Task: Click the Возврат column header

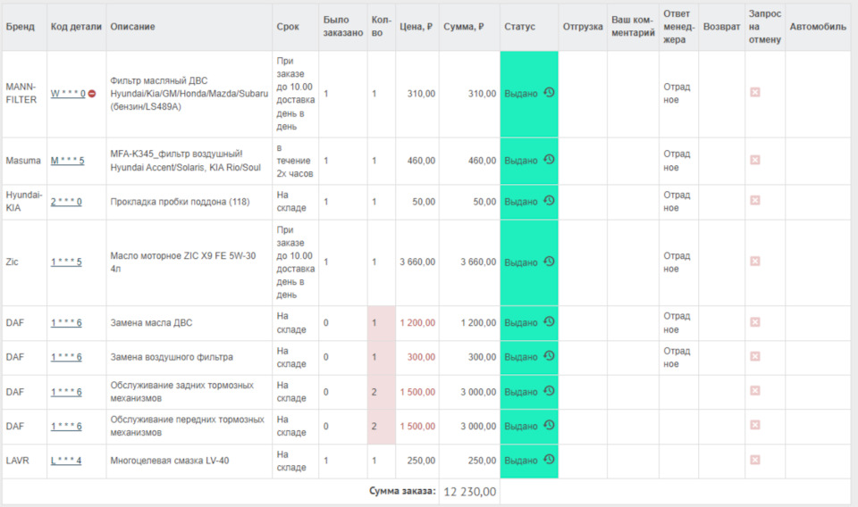Action: pyautogui.click(x=721, y=26)
